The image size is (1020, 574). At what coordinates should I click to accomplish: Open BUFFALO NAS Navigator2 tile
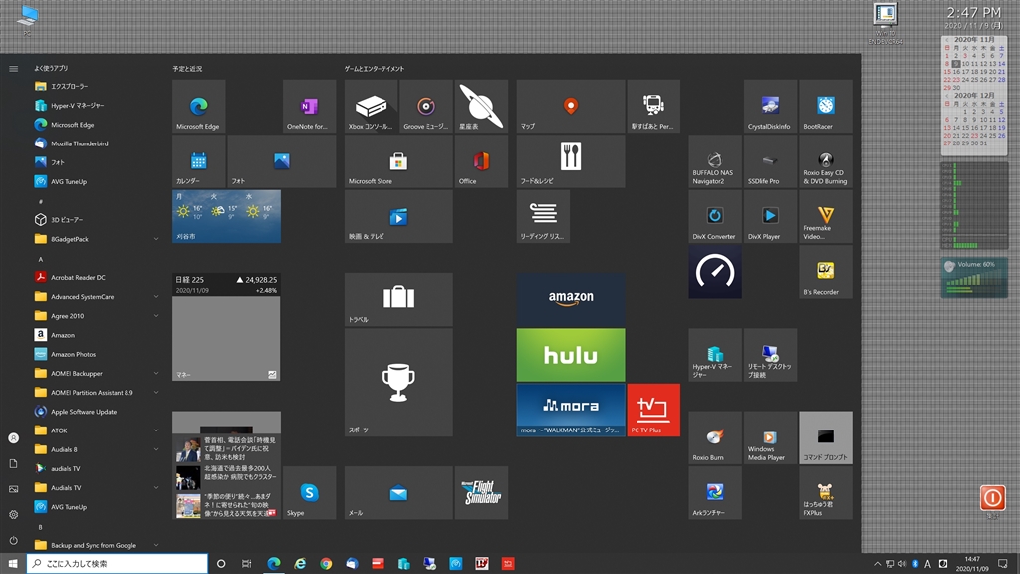715,161
